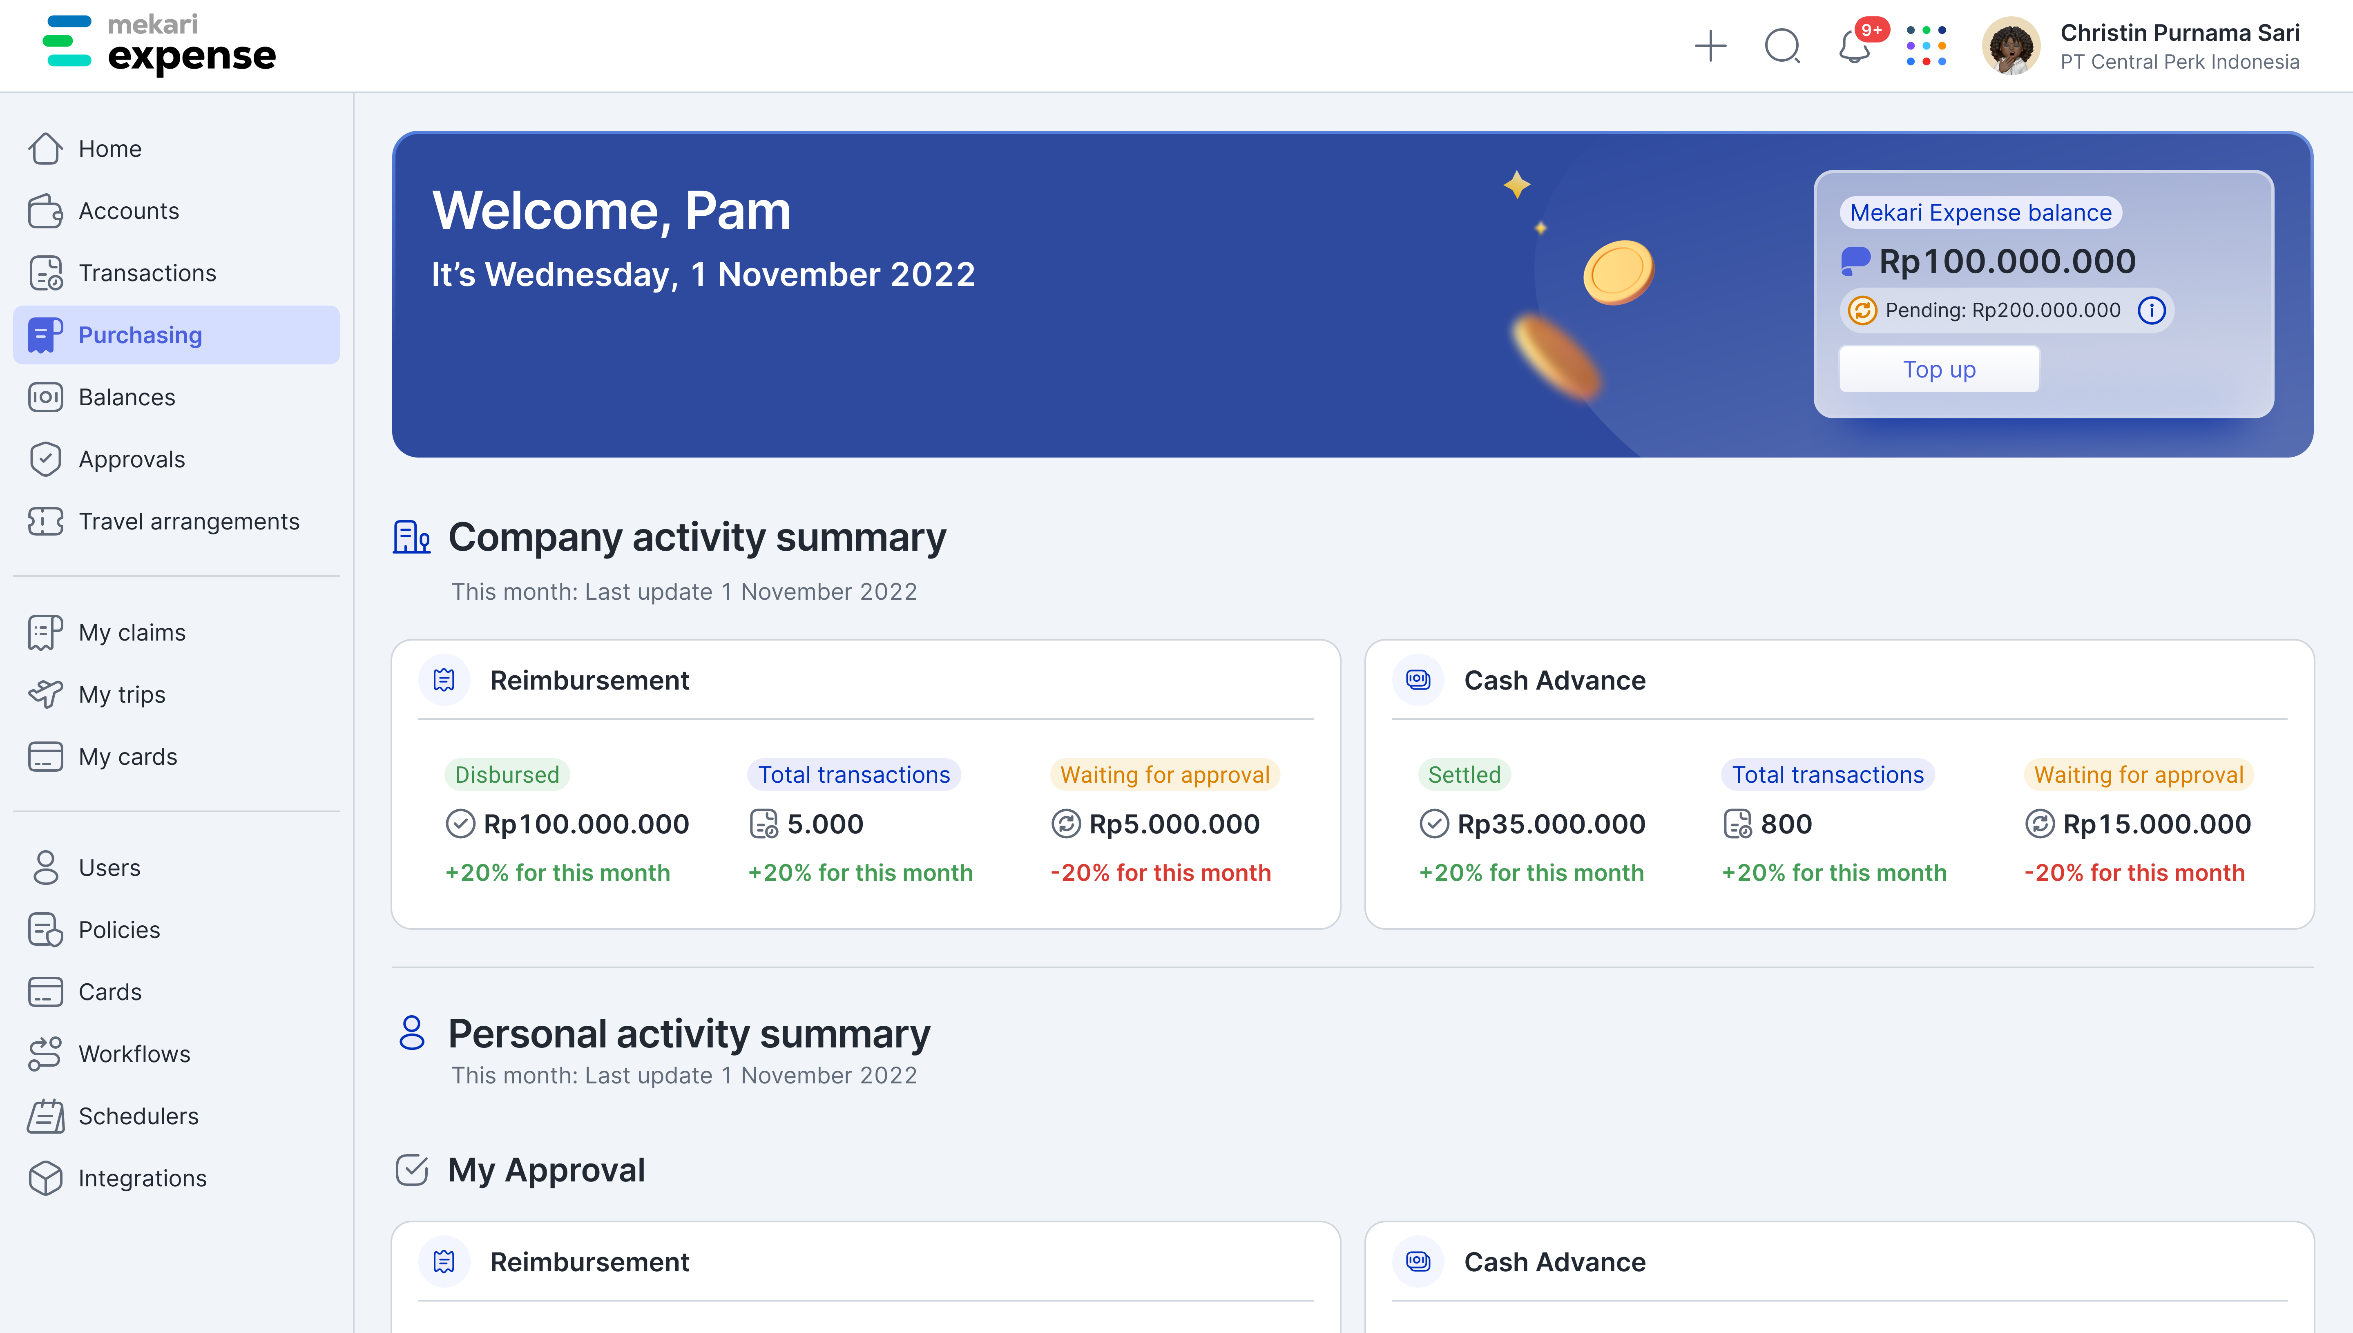Image resolution: width=2353 pixels, height=1333 pixels.
Task: Open the colorful app launcher grid
Action: click(x=1926, y=46)
